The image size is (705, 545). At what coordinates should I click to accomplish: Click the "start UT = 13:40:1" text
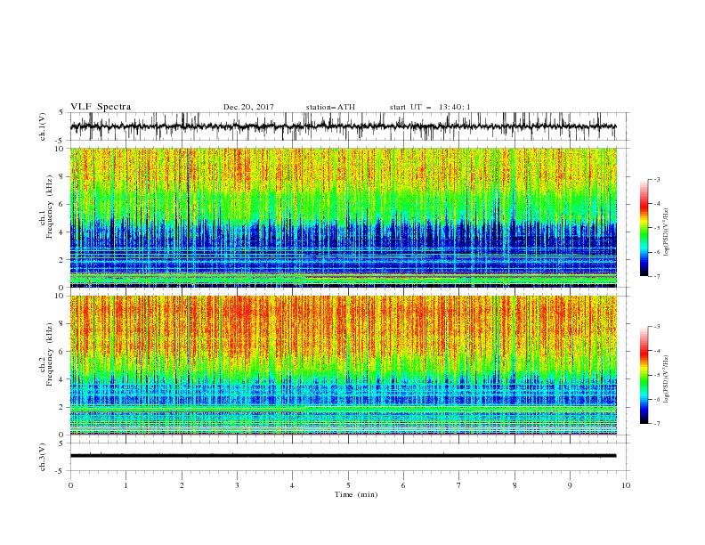430,107
